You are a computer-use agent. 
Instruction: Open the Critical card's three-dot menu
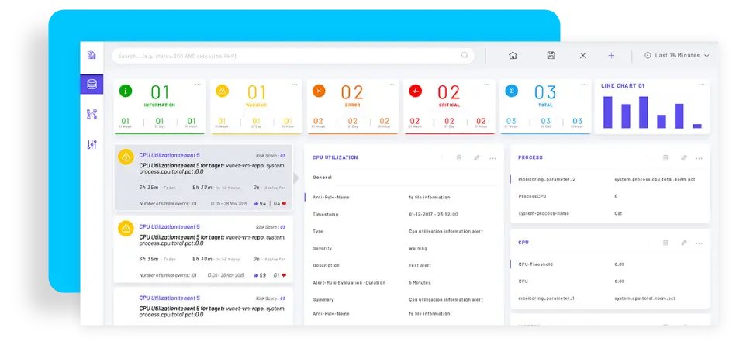487,84
